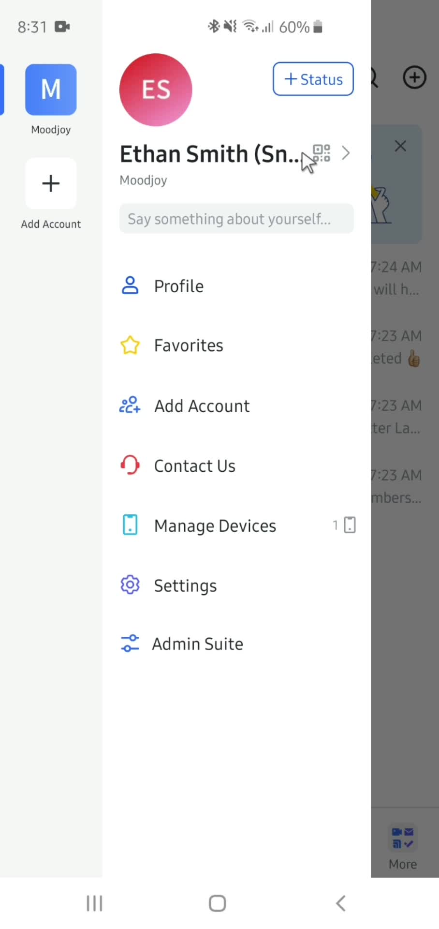Tap the screen recording indicator icon
This screenshot has width=439, height=929.
click(62, 27)
